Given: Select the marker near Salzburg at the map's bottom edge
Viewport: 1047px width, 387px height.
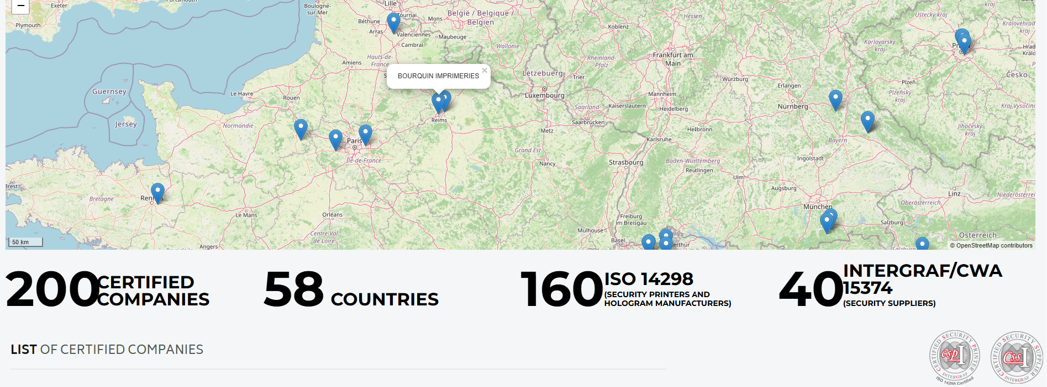Looking at the screenshot, I should point(922,244).
